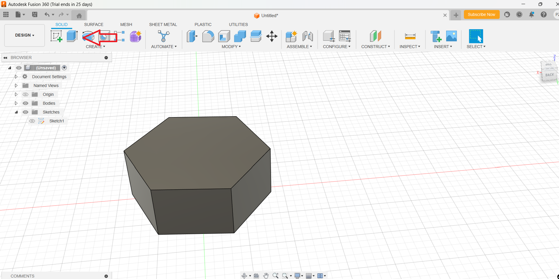The width and height of the screenshot is (559, 279).
Task: Click the Automate tool icon
Action: (x=163, y=36)
